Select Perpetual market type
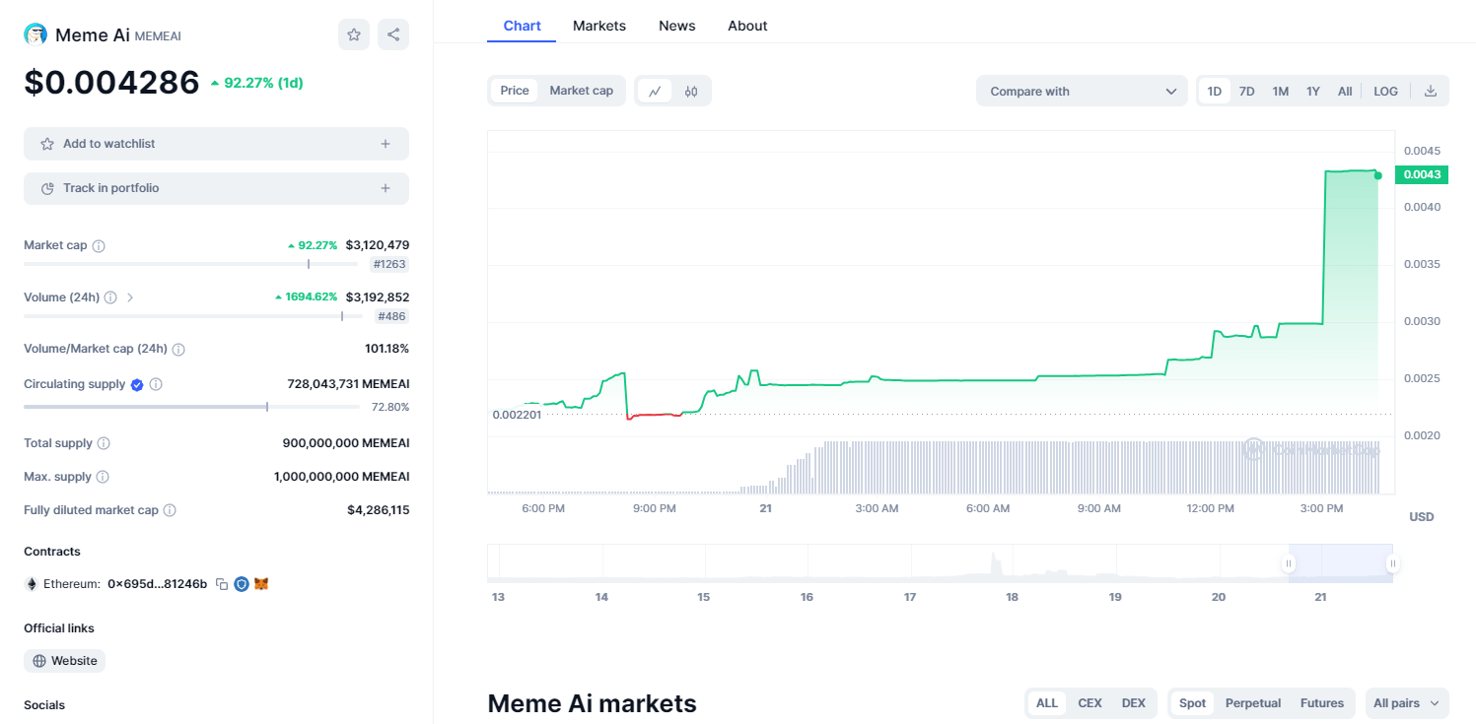The width and height of the screenshot is (1476, 724). [x=1253, y=703]
